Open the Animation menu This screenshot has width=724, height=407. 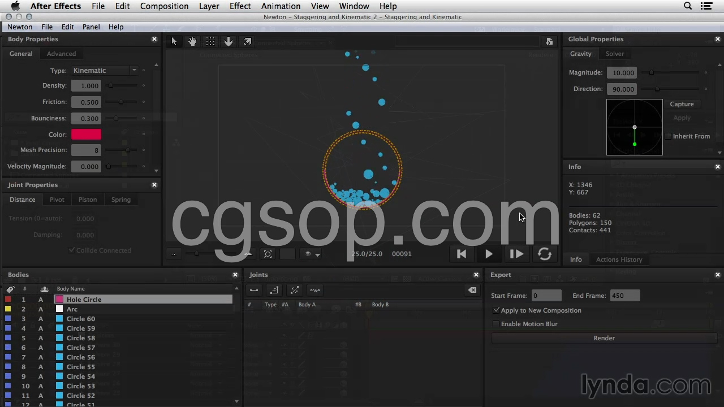click(x=281, y=6)
